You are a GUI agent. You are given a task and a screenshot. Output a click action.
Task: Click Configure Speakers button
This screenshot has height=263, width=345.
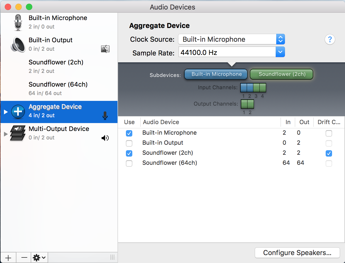coord(297,253)
